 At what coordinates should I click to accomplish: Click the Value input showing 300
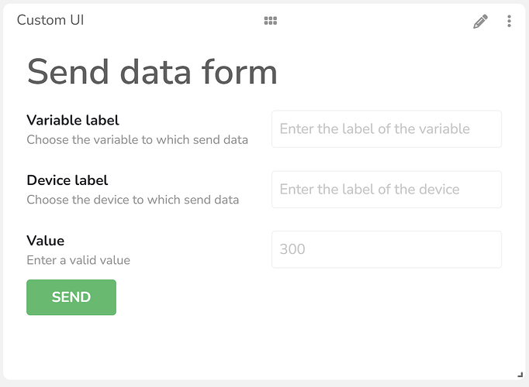[386, 249]
